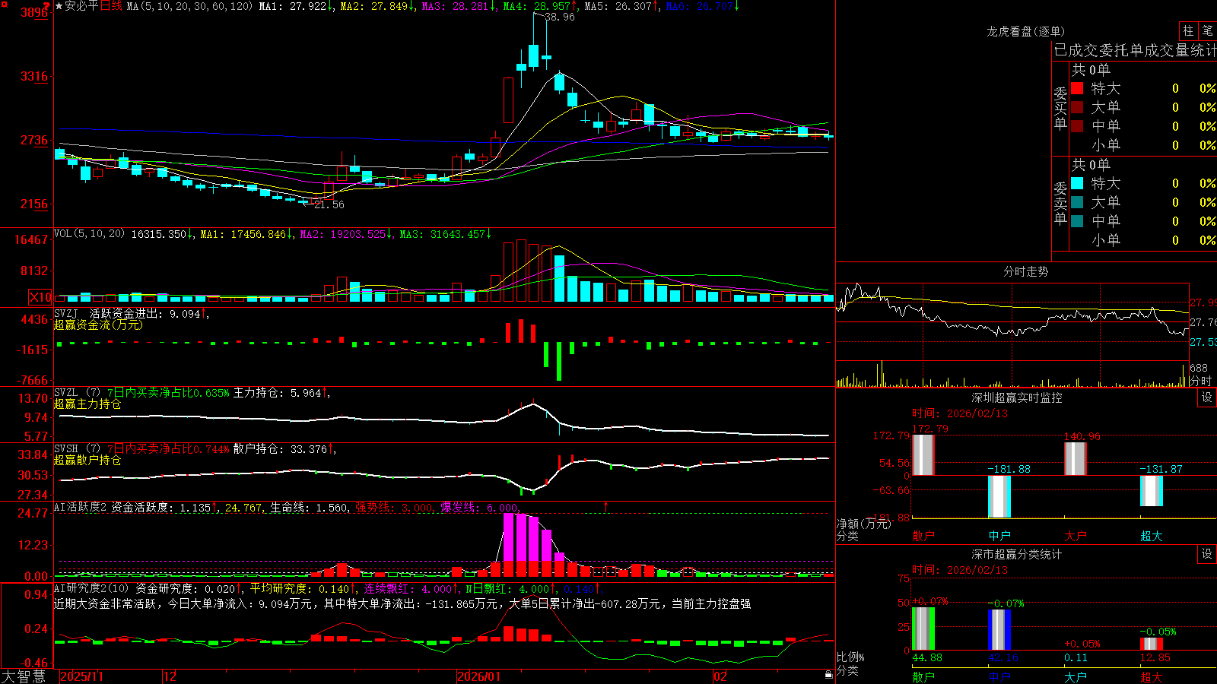Screen dimensions: 1217x684
Task: Click the 超赢资金流(万元) yellow label
Action: pyautogui.click(x=98, y=325)
